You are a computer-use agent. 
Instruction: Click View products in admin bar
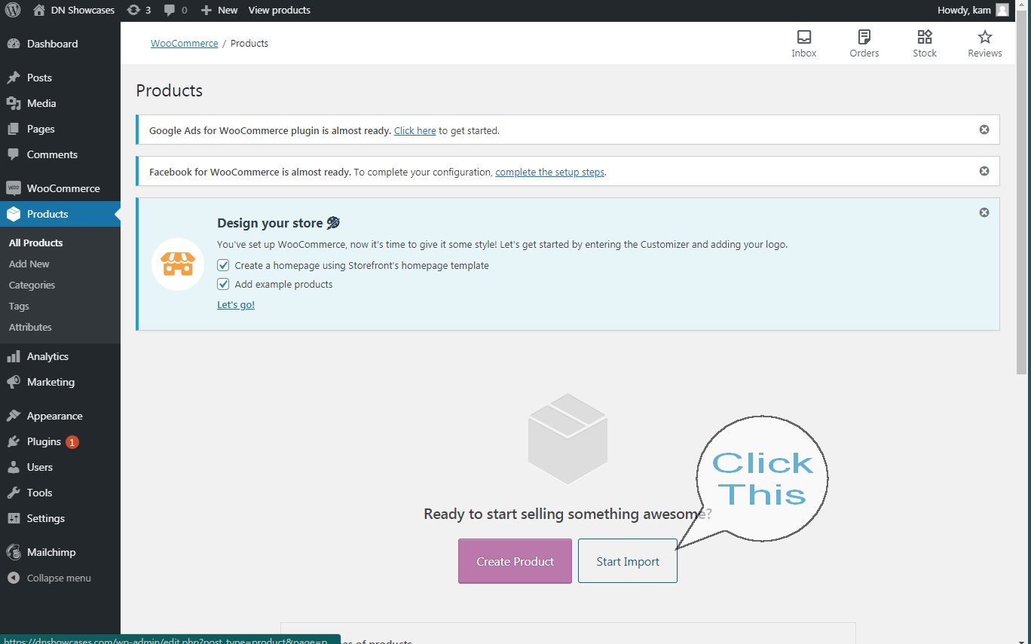pyautogui.click(x=280, y=11)
